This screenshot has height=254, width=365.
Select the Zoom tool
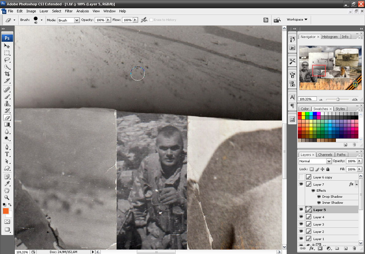pyautogui.click(x=7, y=197)
